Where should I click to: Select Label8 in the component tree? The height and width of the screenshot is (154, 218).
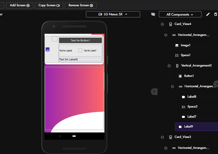[192, 97]
